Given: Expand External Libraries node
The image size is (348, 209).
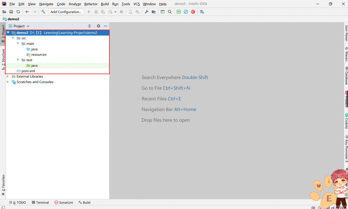Looking at the screenshot, I should [x=8, y=76].
